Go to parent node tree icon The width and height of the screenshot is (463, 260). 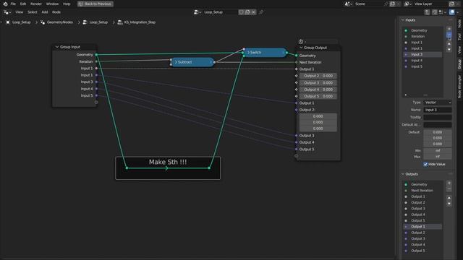[427, 12]
